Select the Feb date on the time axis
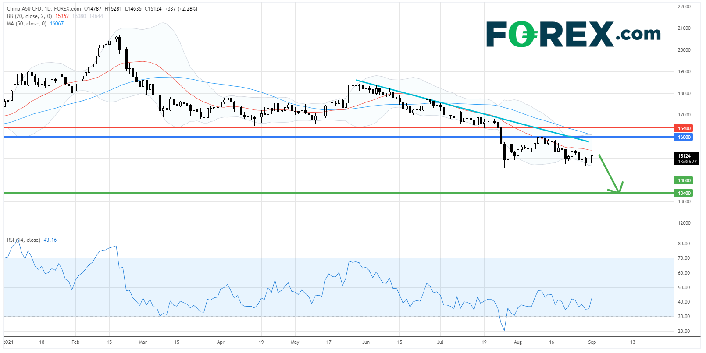 (x=75, y=342)
